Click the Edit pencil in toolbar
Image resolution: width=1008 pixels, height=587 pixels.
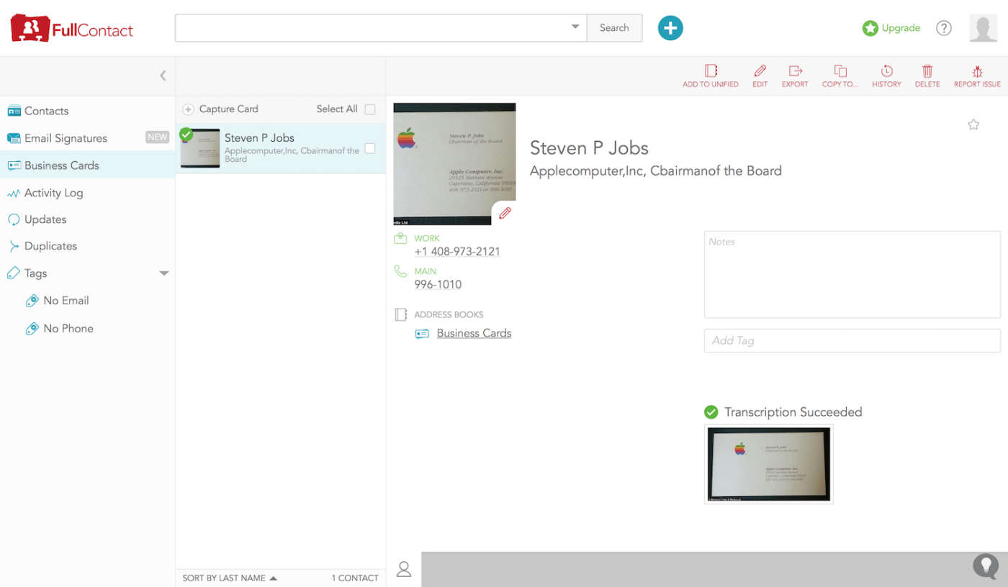[x=760, y=76]
